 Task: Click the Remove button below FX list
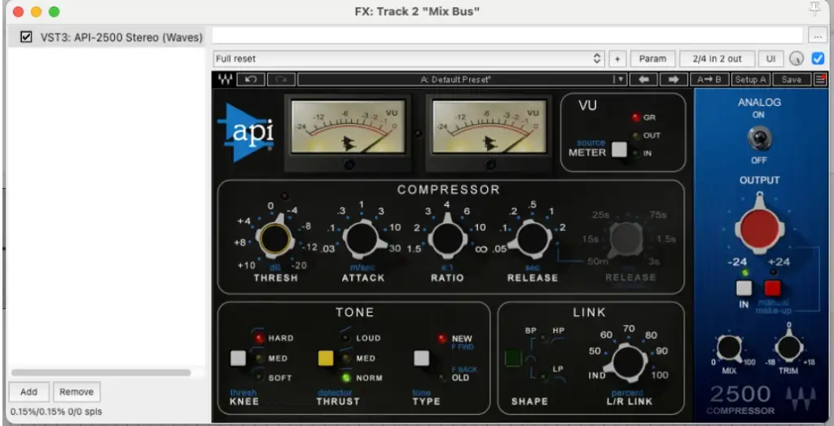click(77, 392)
